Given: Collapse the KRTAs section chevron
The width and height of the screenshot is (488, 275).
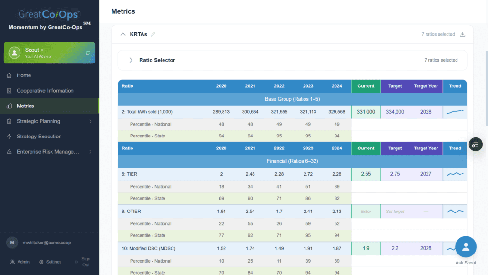Looking at the screenshot, I should tap(123, 34).
